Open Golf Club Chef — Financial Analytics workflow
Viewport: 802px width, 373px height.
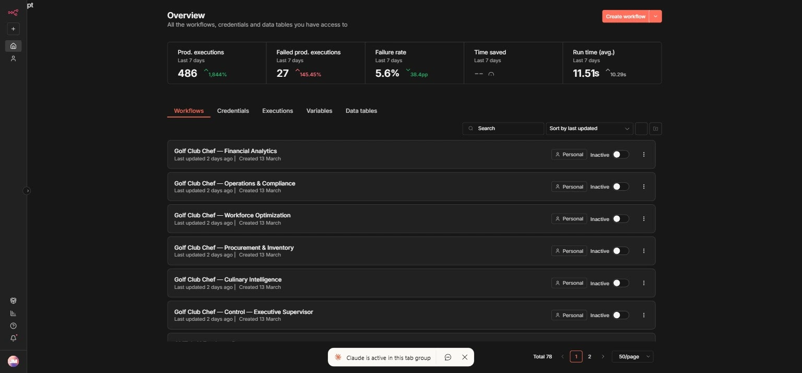[226, 151]
